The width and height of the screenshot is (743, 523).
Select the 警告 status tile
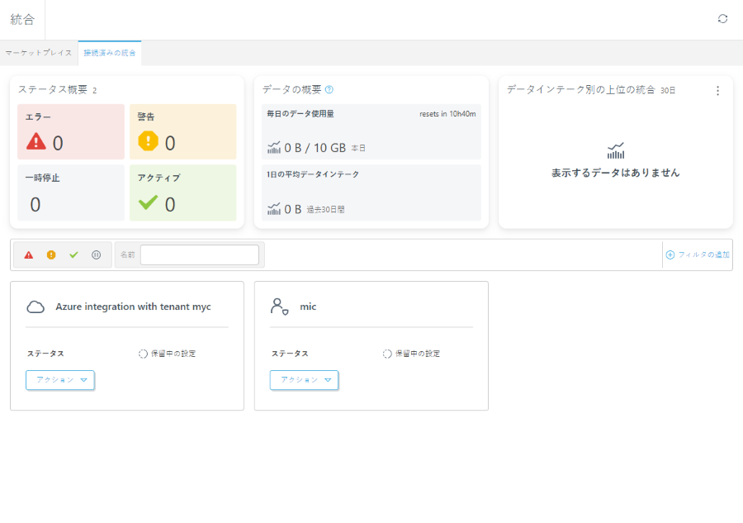coord(183,132)
